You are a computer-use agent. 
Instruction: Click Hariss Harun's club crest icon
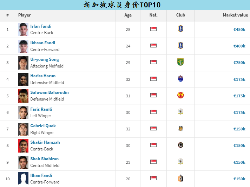tap(180, 79)
